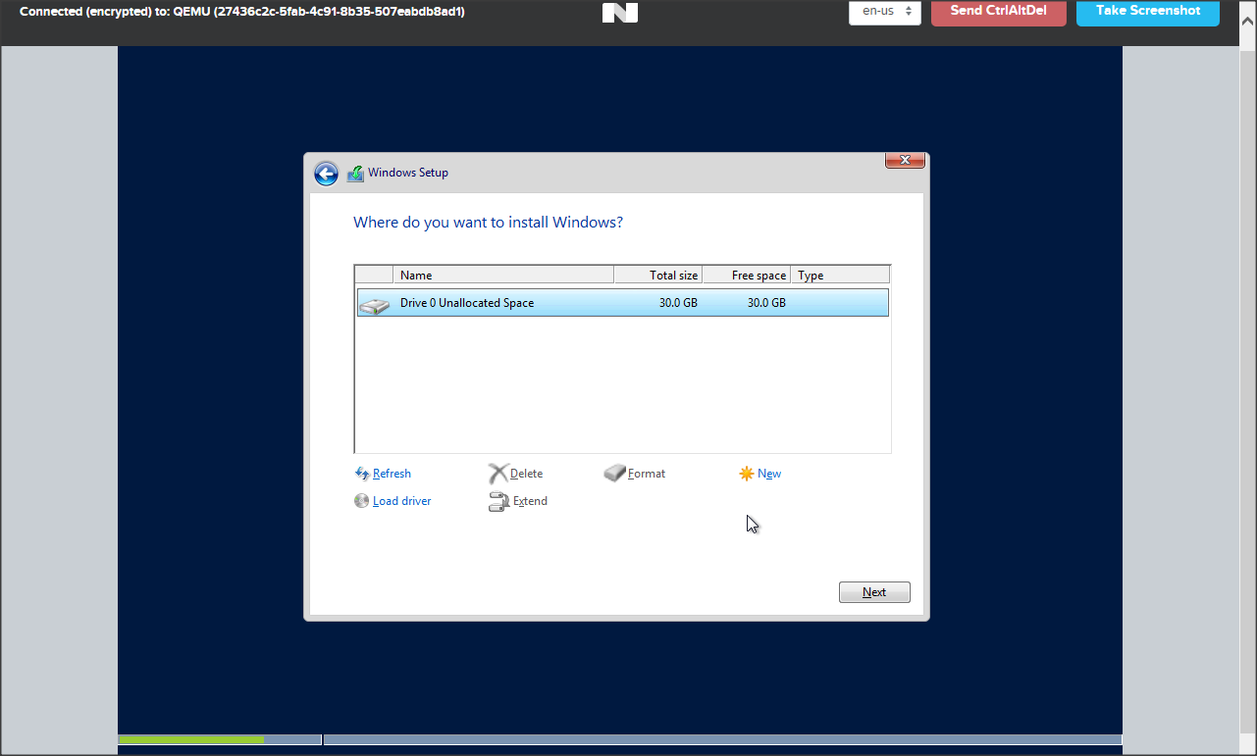Close the Windows Setup dialog
Image resolution: width=1257 pixels, height=756 pixels.
coord(905,160)
